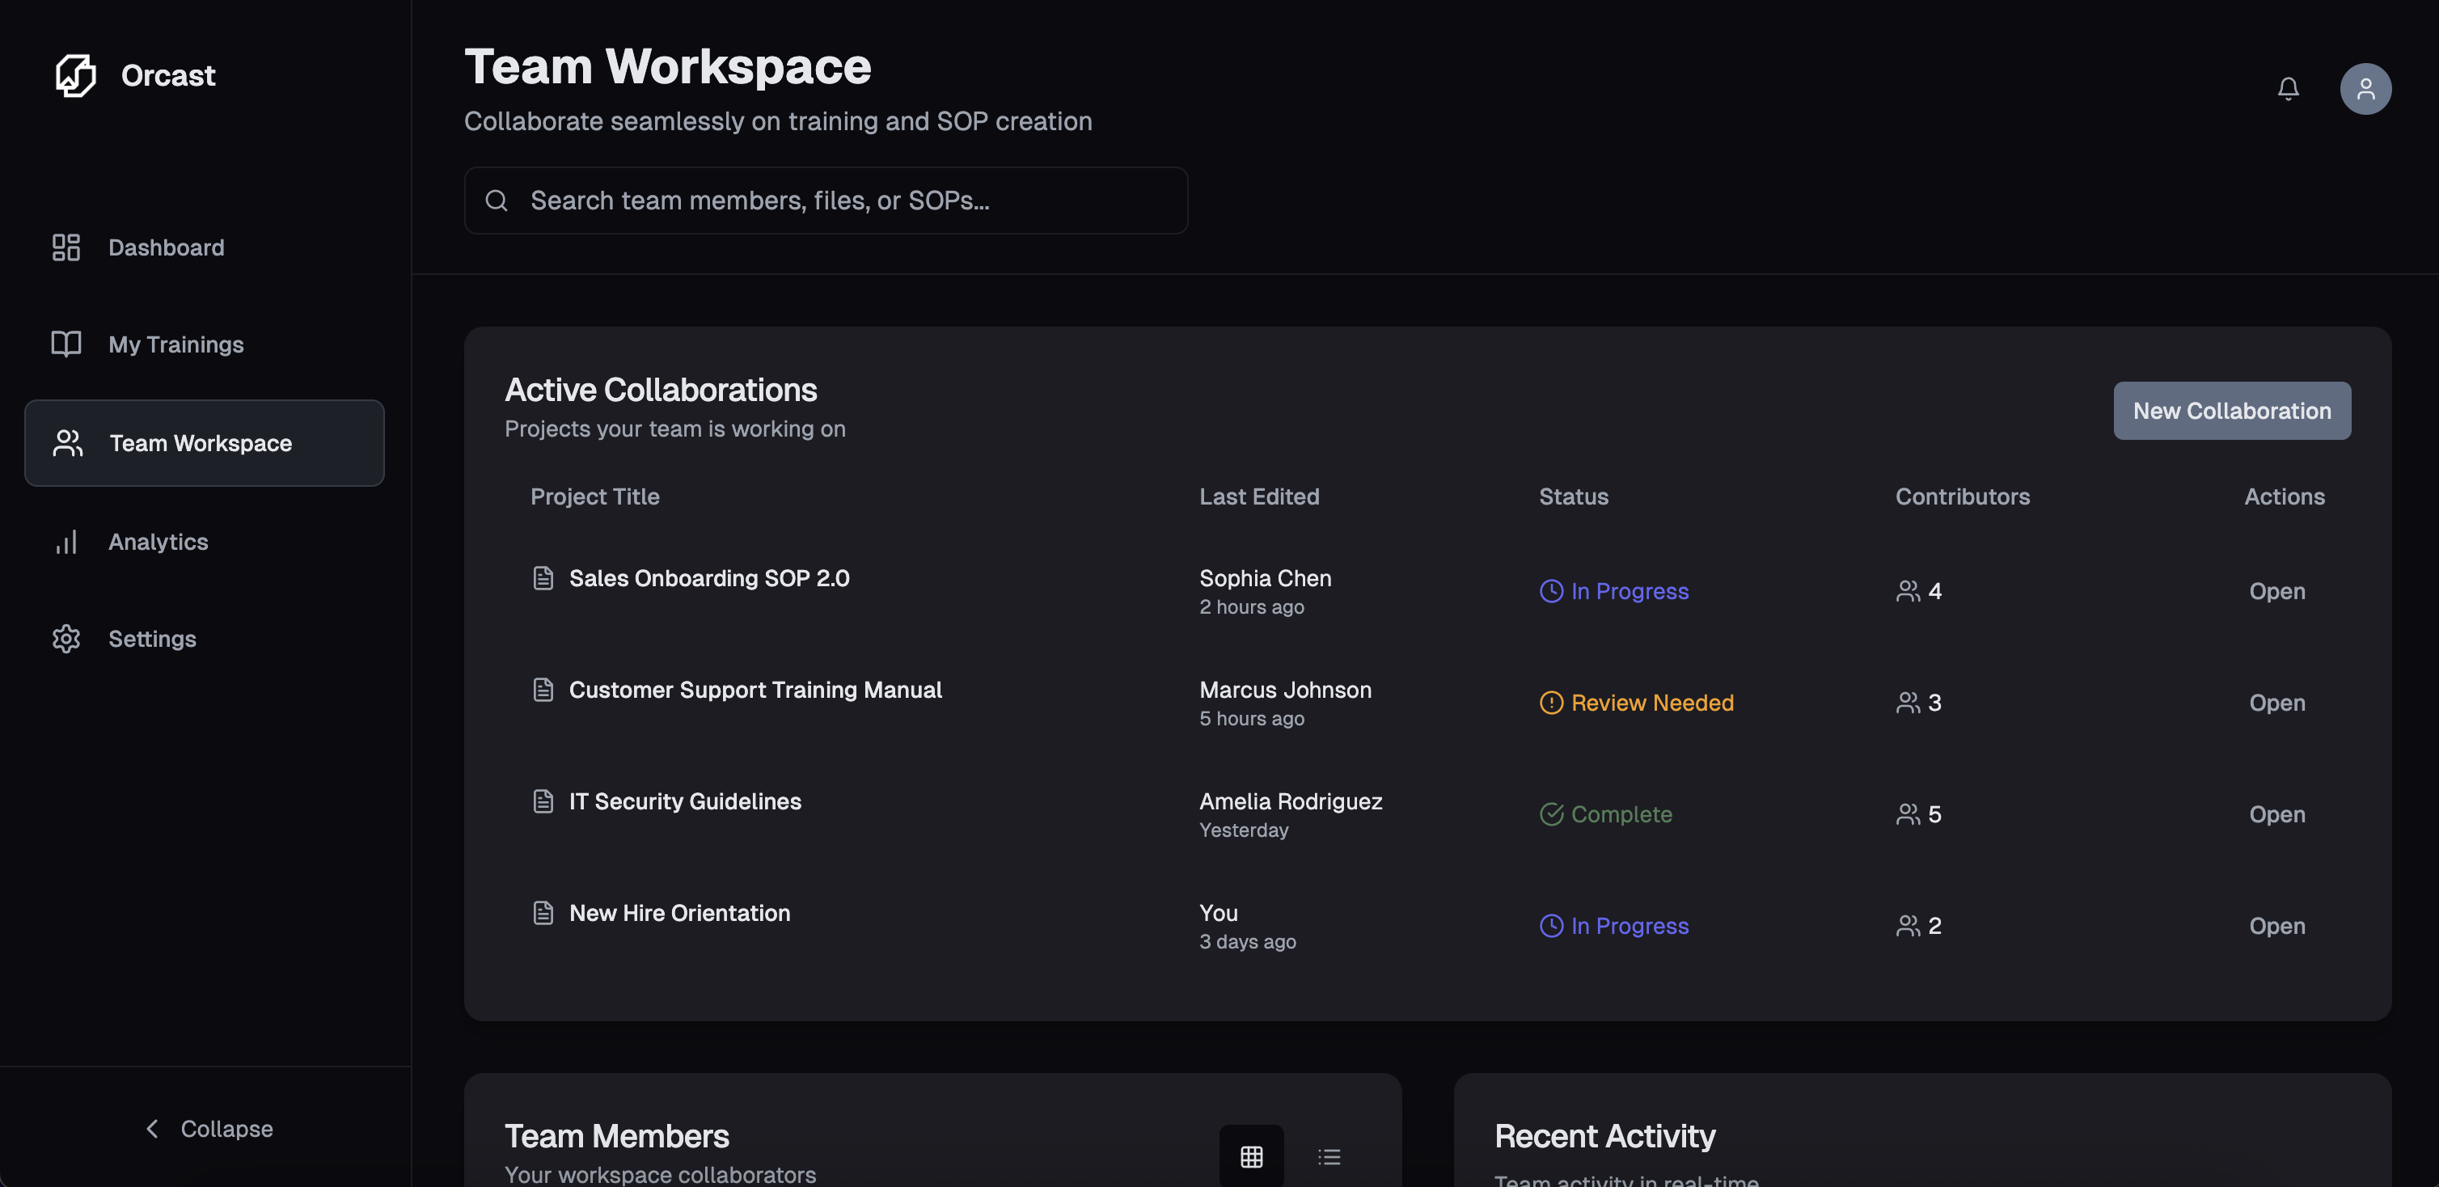Click the Review Needed status indicator
The width and height of the screenshot is (2439, 1187).
tap(1636, 703)
